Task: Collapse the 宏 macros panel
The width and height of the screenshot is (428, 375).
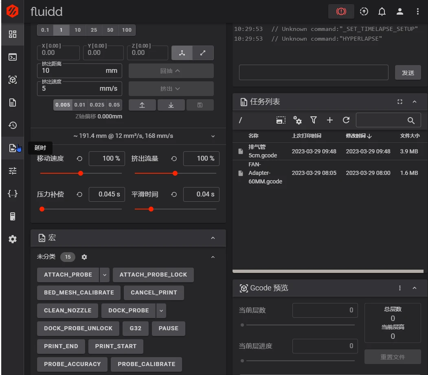Action: 213,238
